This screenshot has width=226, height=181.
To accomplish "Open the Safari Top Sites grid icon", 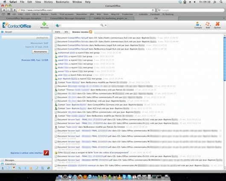I will [9, 14].
